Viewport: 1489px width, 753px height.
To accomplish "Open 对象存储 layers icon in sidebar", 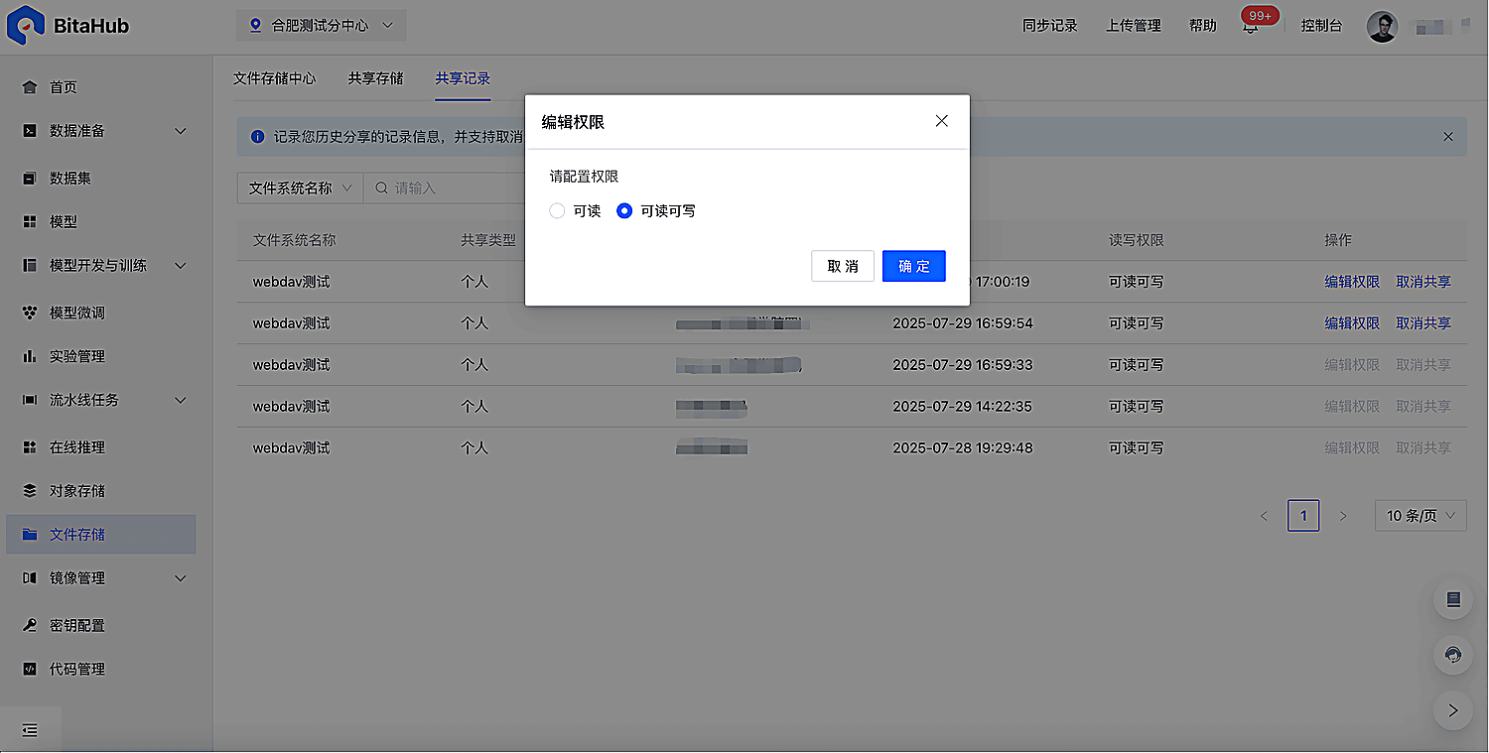I will click(30, 491).
